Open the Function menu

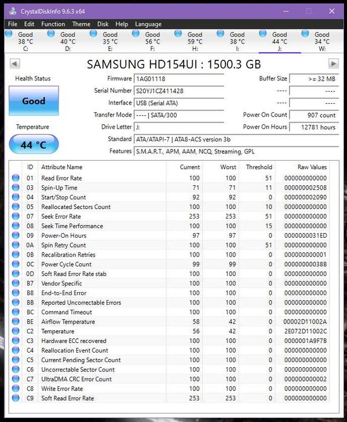pos(53,24)
